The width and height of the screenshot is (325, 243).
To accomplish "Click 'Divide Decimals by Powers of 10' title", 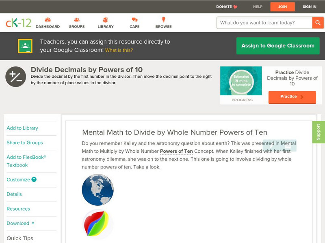I will pos(87,70).
